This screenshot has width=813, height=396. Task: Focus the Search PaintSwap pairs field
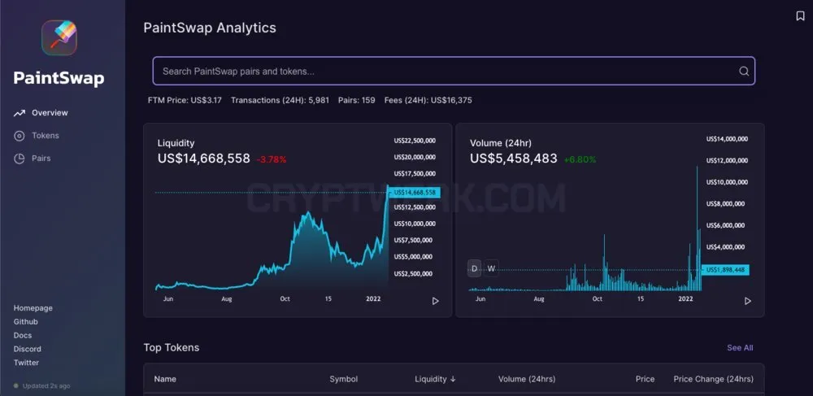click(454, 71)
